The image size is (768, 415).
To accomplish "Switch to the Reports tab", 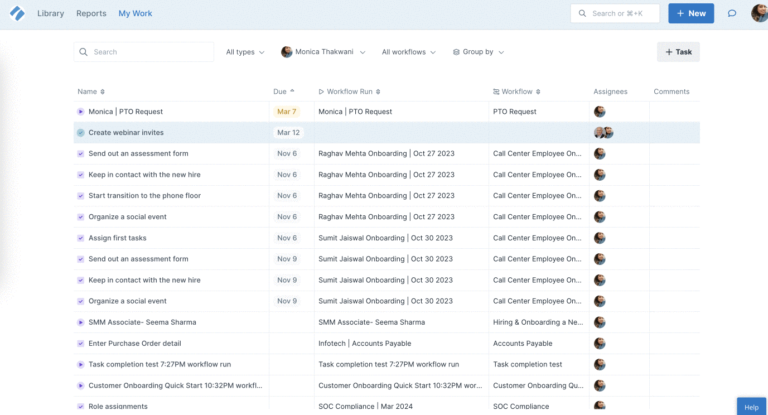I will 91,13.
